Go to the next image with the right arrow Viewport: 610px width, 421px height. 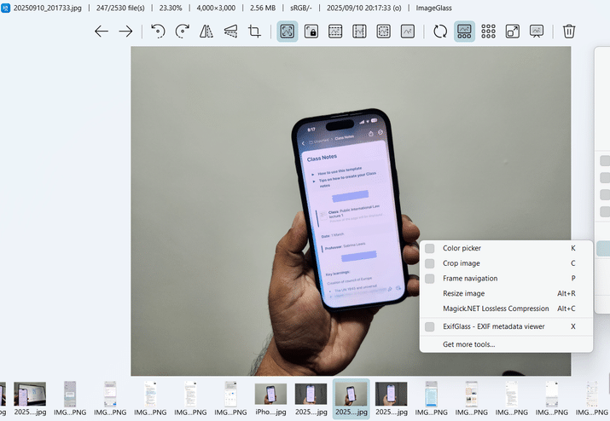click(125, 32)
